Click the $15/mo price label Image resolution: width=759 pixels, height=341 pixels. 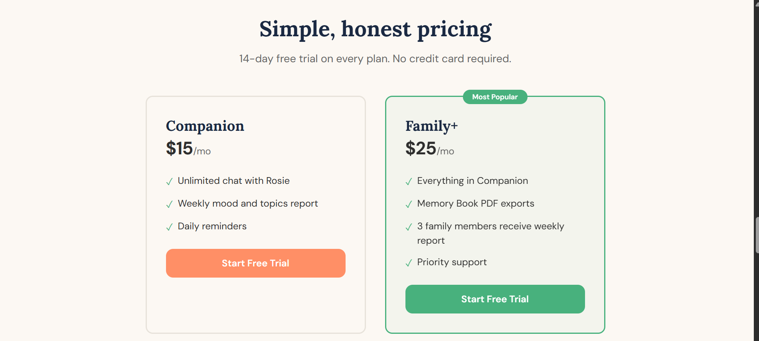pos(188,149)
